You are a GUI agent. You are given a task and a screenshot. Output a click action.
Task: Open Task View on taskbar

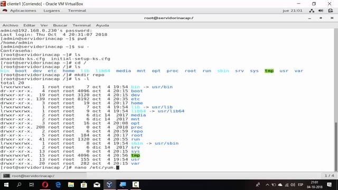32,185
